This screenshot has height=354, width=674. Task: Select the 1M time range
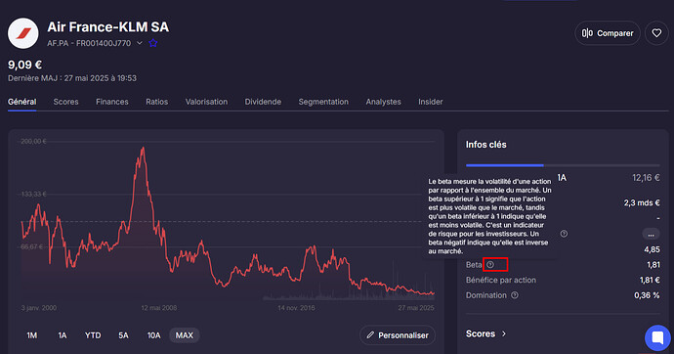32,335
